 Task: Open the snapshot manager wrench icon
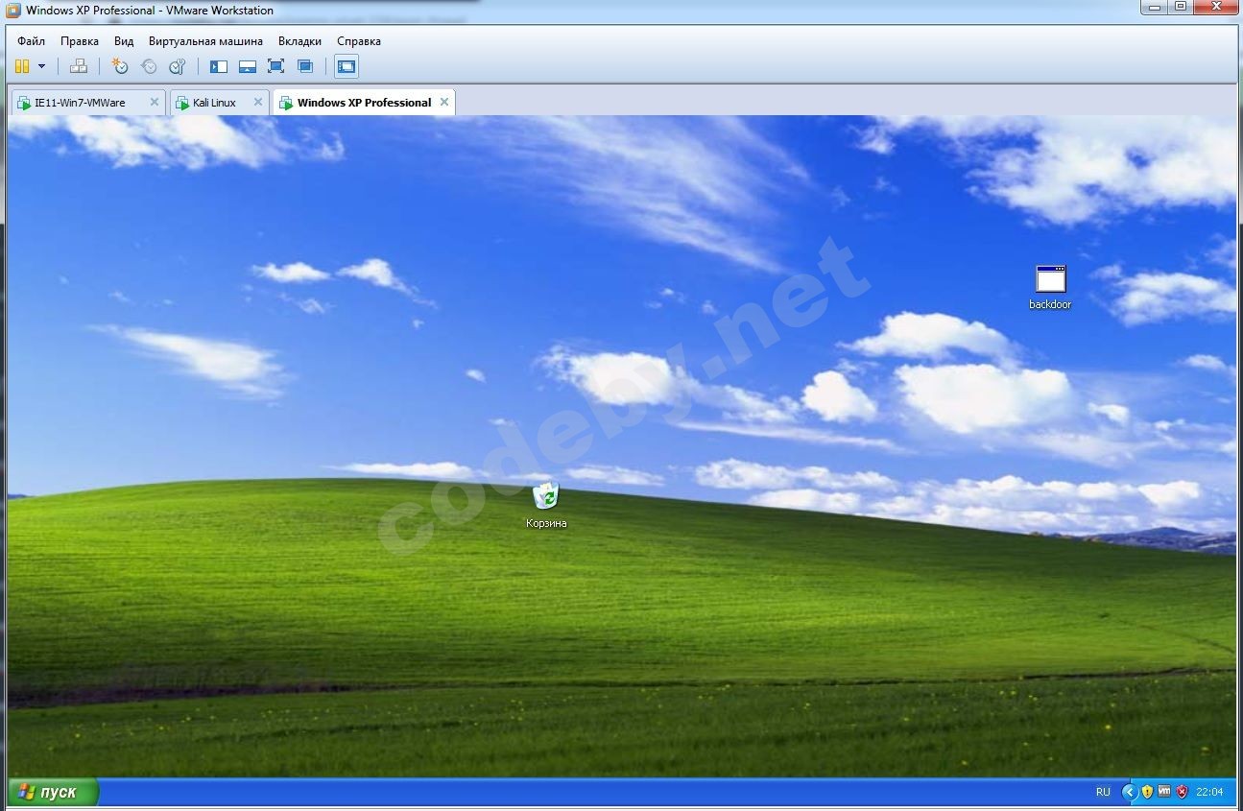tap(178, 66)
